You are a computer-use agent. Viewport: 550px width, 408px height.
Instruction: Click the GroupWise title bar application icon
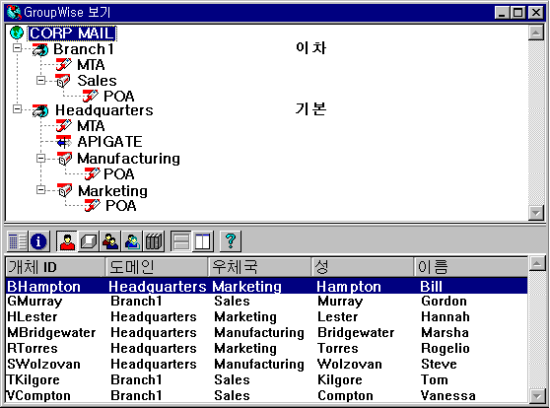click(14, 12)
